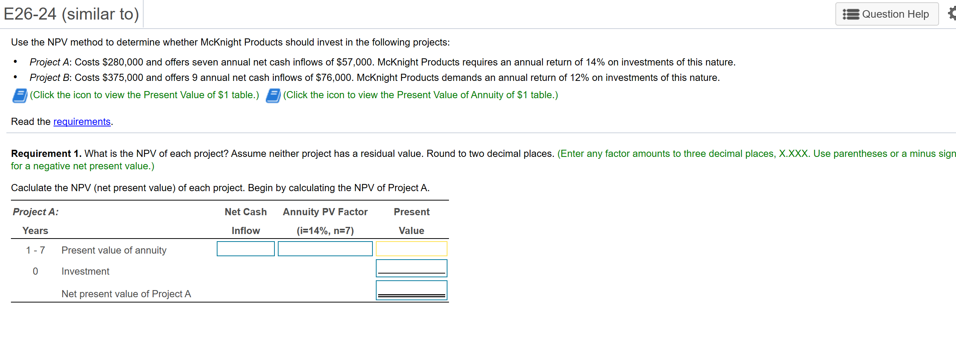Open the Question Help menu
This screenshot has width=956, height=339.
coord(887,14)
